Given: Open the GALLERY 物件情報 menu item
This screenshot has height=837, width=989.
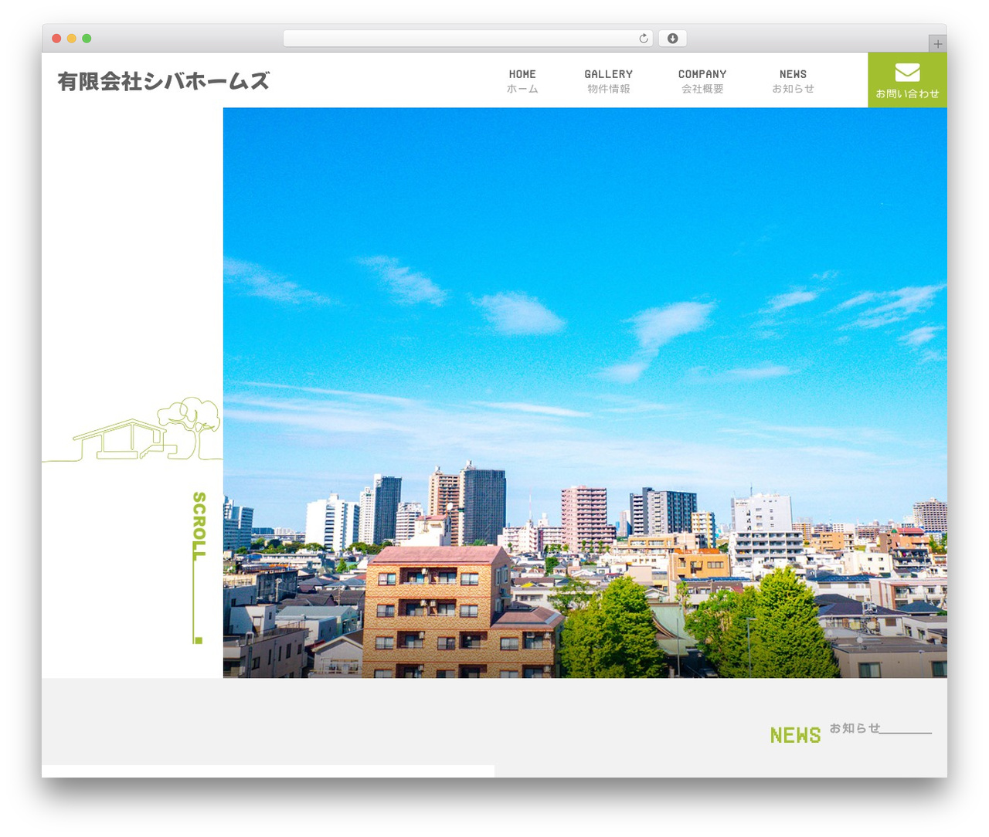Looking at the screenshot, I should 608,81.
